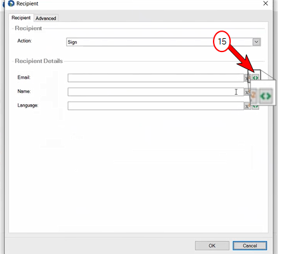
Task: Focus the Email input field
Action: click(156, 78)
